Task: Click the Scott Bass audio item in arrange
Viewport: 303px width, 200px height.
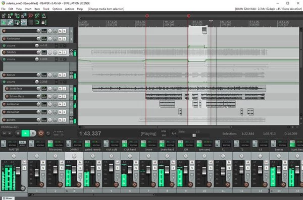Action: [179, 89]
